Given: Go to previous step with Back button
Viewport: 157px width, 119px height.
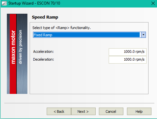Looking at the screenshot, I should click(x=59, y=112).
